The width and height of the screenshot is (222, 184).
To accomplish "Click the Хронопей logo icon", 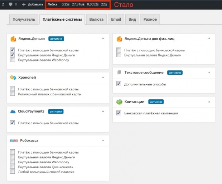I will coord(13,77).
